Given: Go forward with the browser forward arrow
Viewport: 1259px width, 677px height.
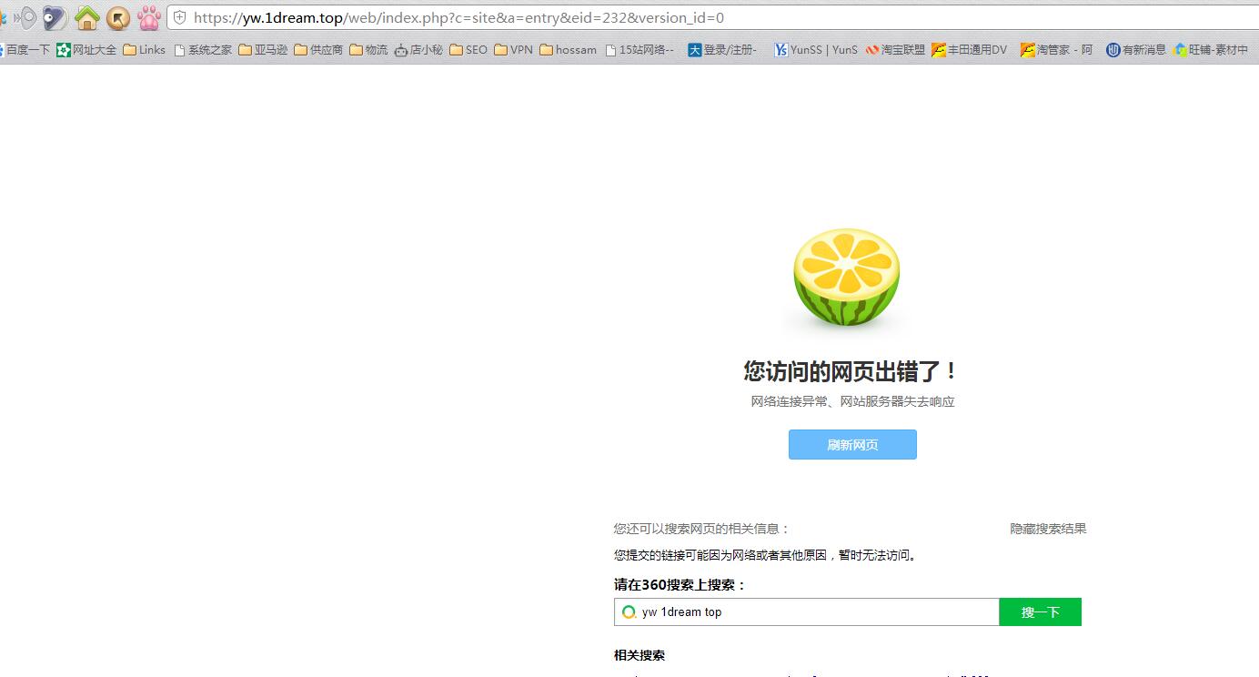Looking at the screenshot, I should (x=26, y=16).
